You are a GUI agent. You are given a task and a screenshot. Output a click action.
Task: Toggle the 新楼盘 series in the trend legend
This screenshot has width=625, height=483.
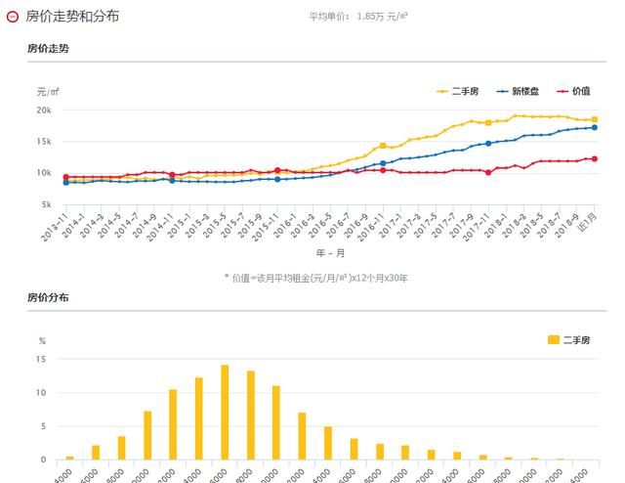[518, 91]
